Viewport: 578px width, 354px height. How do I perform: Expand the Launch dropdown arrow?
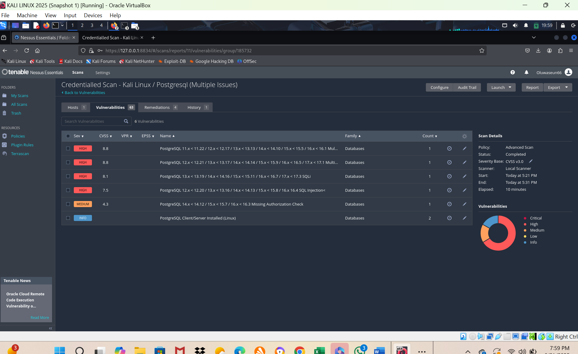click(x=510, y=87)
